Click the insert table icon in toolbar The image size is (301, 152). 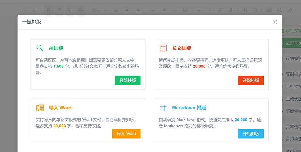click(x=244, y=10)
